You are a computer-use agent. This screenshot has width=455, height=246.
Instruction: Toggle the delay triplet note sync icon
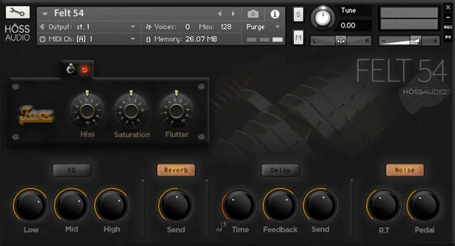(221, 226)
